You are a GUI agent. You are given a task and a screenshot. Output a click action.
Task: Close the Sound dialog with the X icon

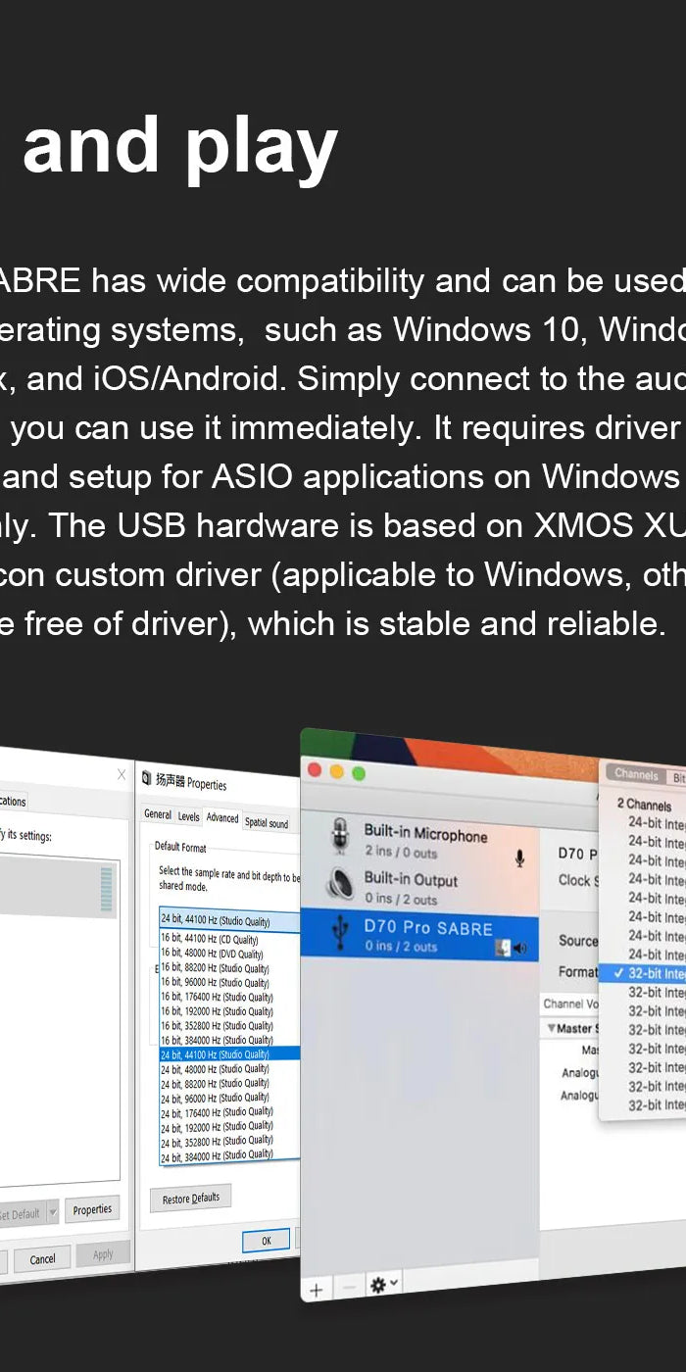pyautogui.click(x=122, y=774)
